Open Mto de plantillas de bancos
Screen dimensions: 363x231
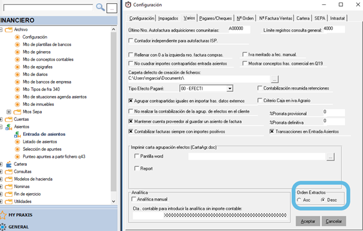(47, 45)
